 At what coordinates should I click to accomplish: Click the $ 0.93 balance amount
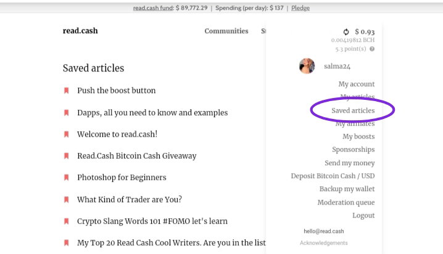[365, 32]
